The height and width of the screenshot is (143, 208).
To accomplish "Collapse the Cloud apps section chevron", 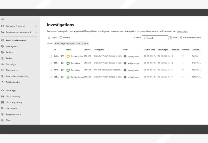I will (36, 90).
